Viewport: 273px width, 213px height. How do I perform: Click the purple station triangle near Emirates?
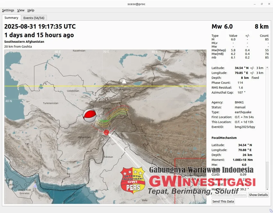click(35, 185)
